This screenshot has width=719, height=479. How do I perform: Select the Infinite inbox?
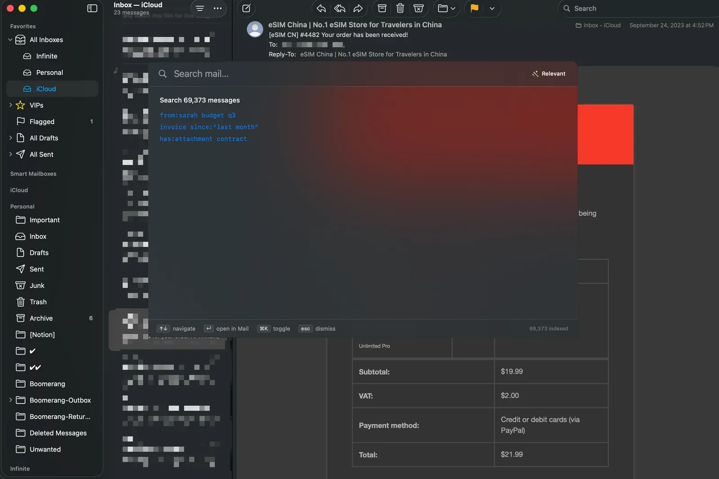point(52,56)
